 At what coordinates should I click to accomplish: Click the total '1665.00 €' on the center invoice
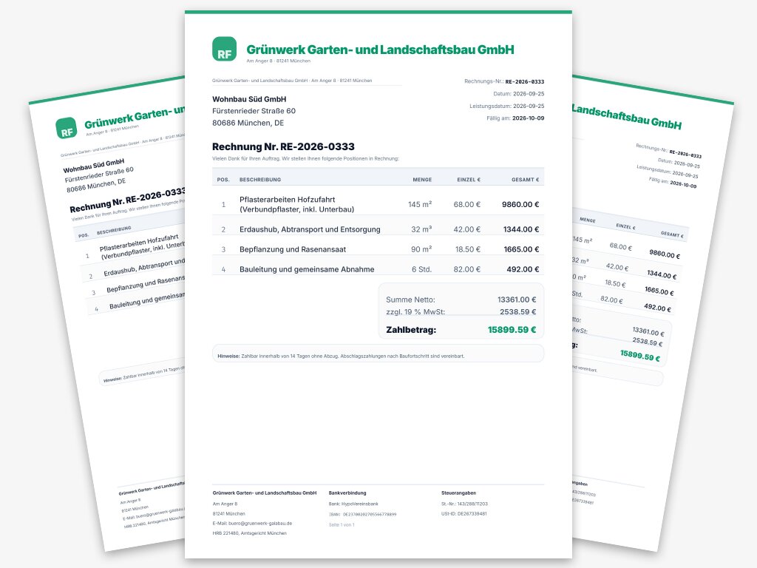[x=521, y=249]
